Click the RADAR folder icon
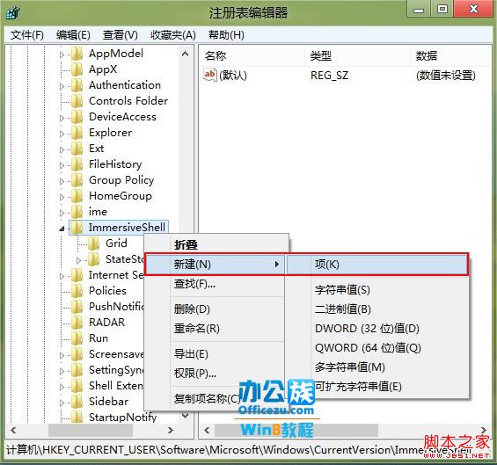Viewport: 497px width, 465px height. point(77,323)
